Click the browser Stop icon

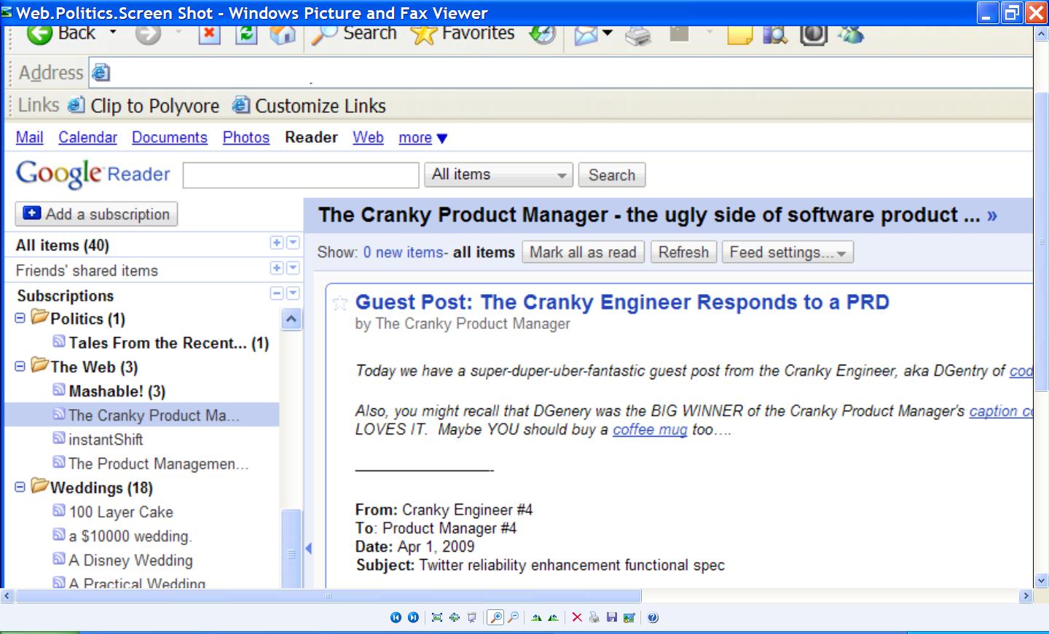coord(209,33)
